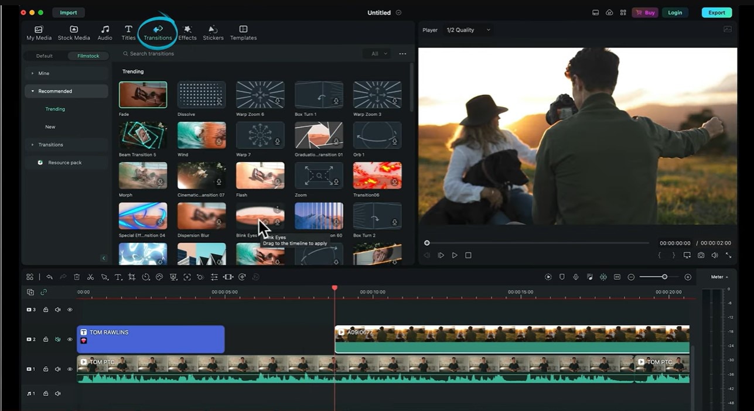Click the timeline zoom in plus button

click(x=688, y=277)
